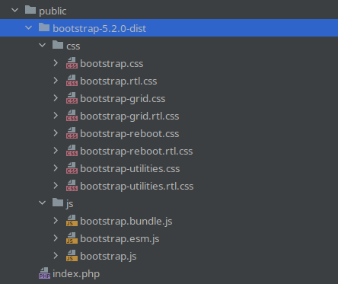This screenshot has height=284, width=338.
Task: Select bootstrap-utilities.css file name
Action: pyautogui.click(x=130, y=168)
